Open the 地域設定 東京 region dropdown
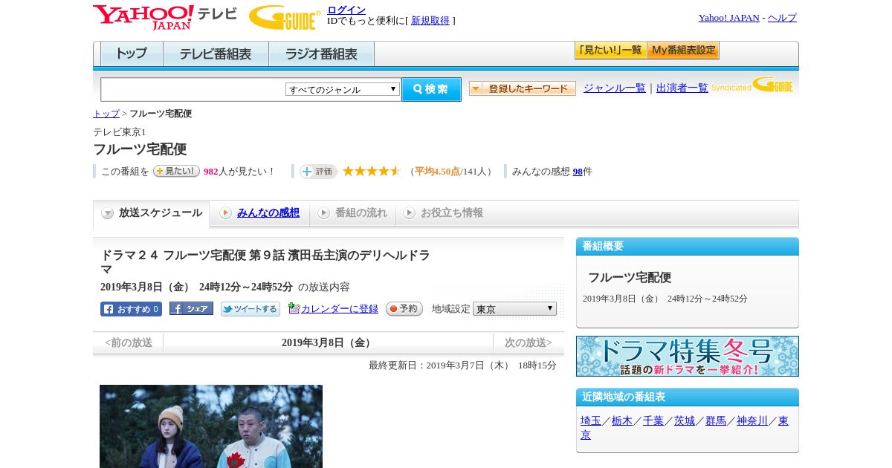 (514, 308)
